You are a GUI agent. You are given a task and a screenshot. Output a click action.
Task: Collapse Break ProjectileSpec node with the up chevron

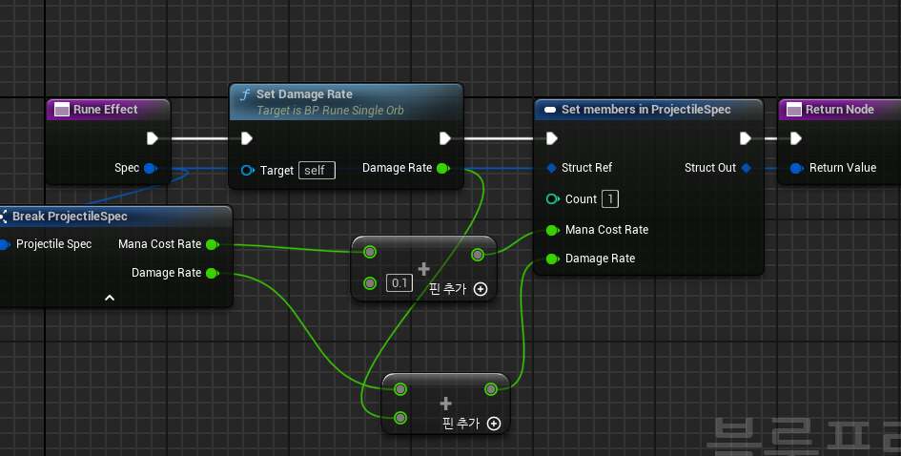tap(110, 298)
